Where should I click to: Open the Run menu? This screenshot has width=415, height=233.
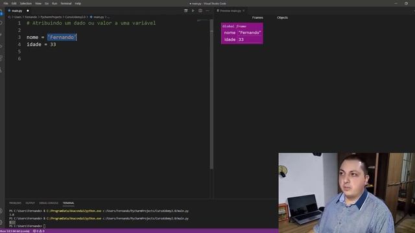pos(54,3)
